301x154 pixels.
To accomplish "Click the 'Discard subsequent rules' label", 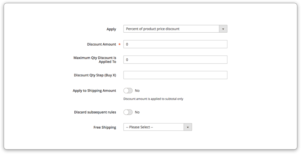I will (x=95, y=112).
